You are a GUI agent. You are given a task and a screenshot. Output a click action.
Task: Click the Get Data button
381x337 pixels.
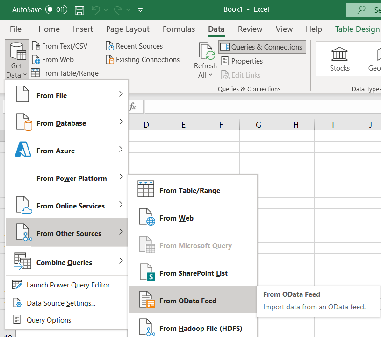coord(16,59)
